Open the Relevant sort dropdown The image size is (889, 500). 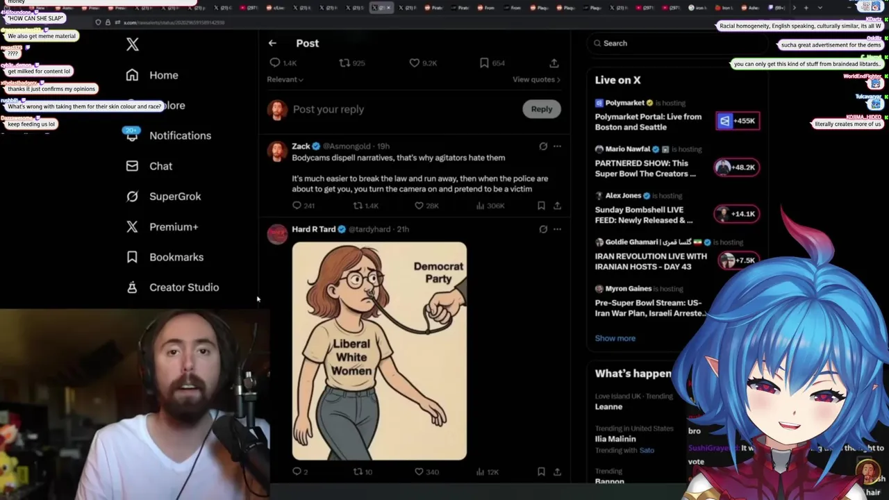click(x=285, y=79)
